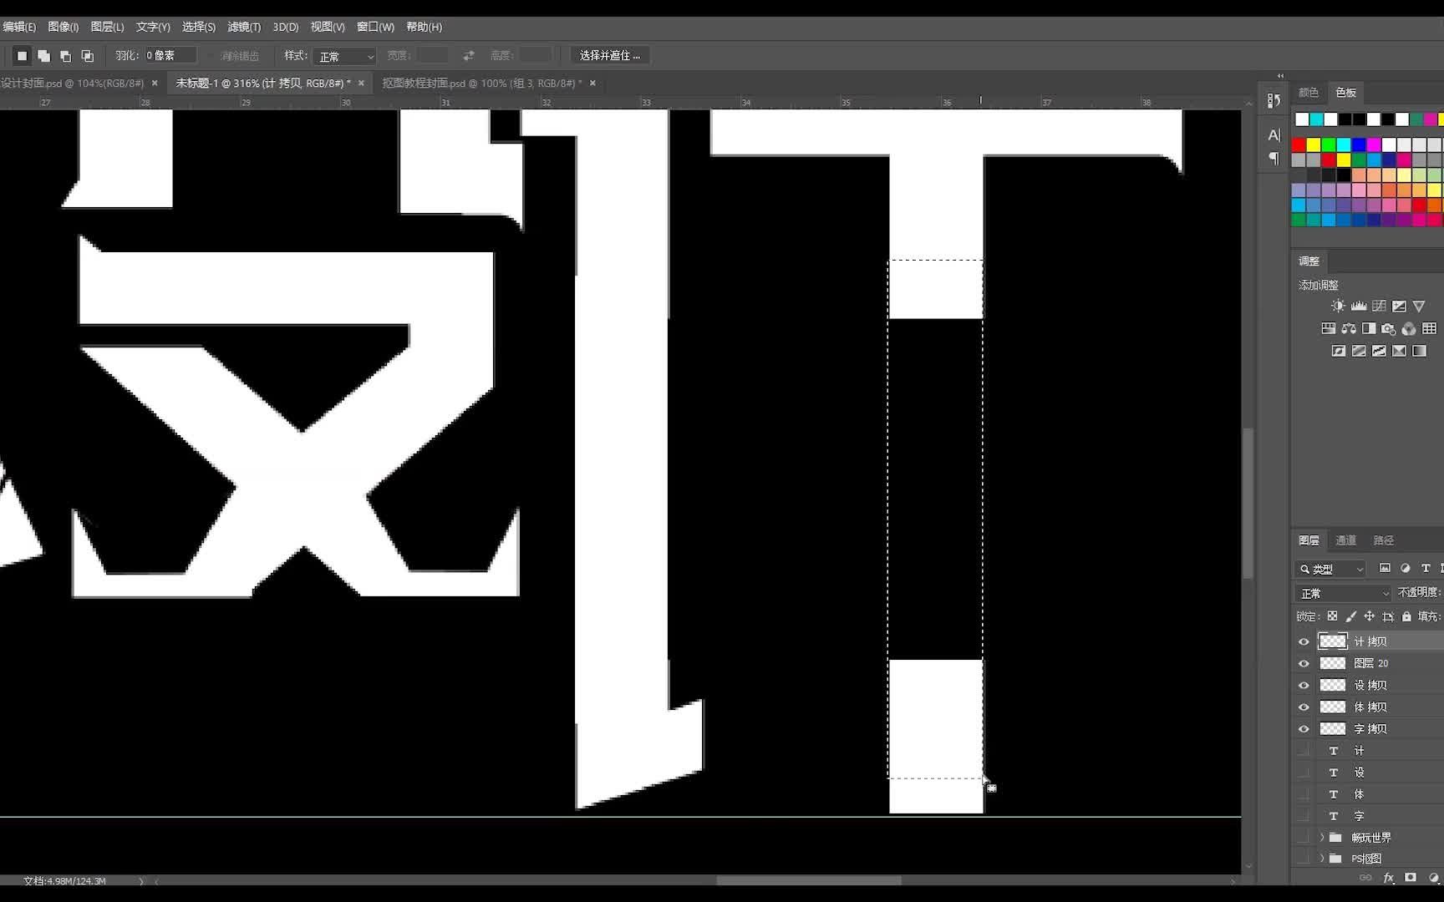This screenshot has height=902, width=1444.
Task: Open layer style fx menu
Action: [1389, 878]
